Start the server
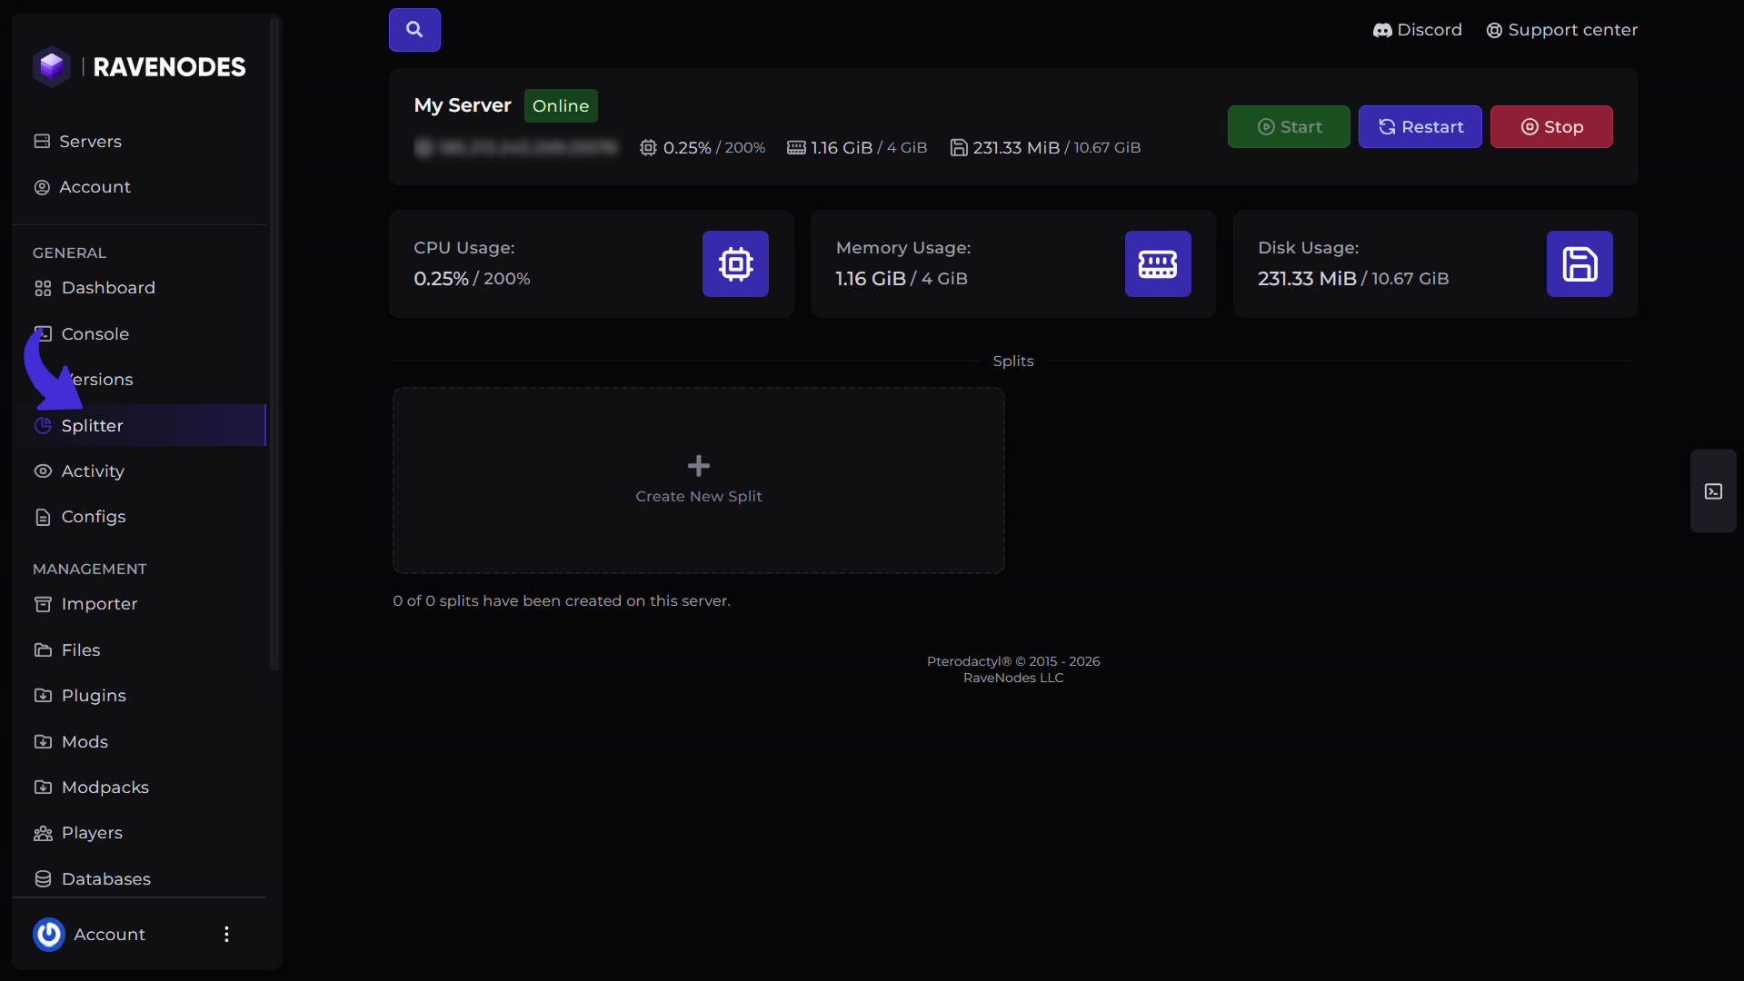Image resolution: width=1744 pixels, height=981 pixels. click(x=1289, y=126)
